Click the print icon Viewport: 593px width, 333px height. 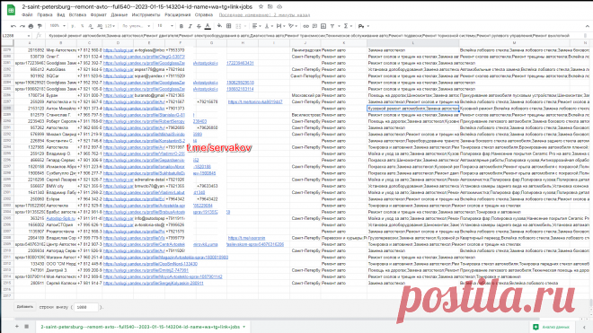pos(31,26)
